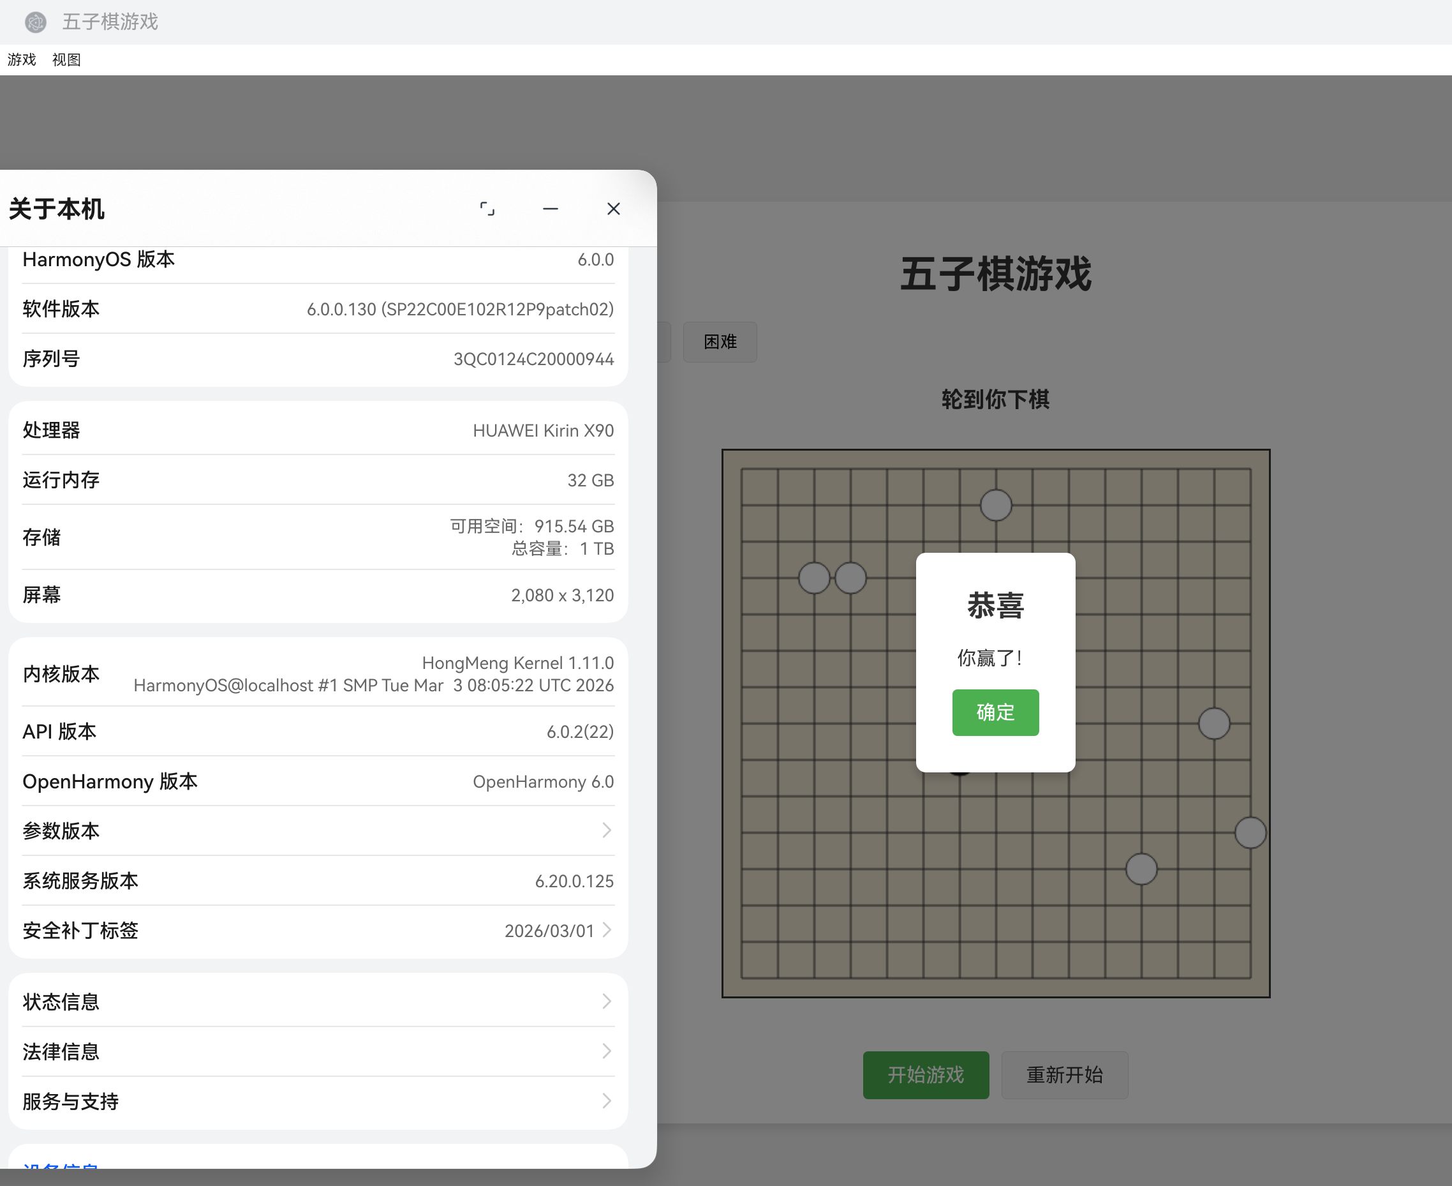Open the 状态信息 section

[318, 1001]
